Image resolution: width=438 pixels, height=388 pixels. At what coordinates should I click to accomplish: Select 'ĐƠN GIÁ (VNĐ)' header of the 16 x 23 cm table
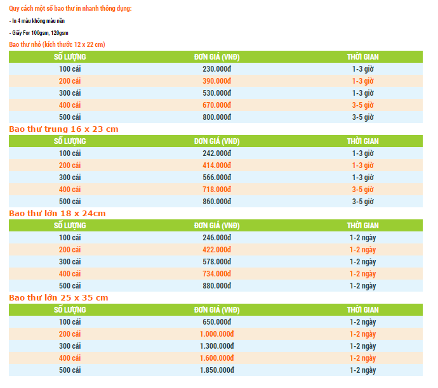point(217,141)
